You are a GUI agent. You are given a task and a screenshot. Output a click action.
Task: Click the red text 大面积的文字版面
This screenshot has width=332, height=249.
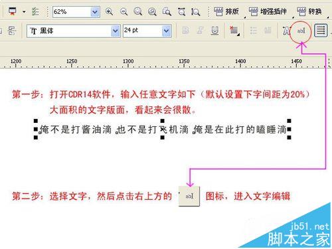(x=88, y=110)
